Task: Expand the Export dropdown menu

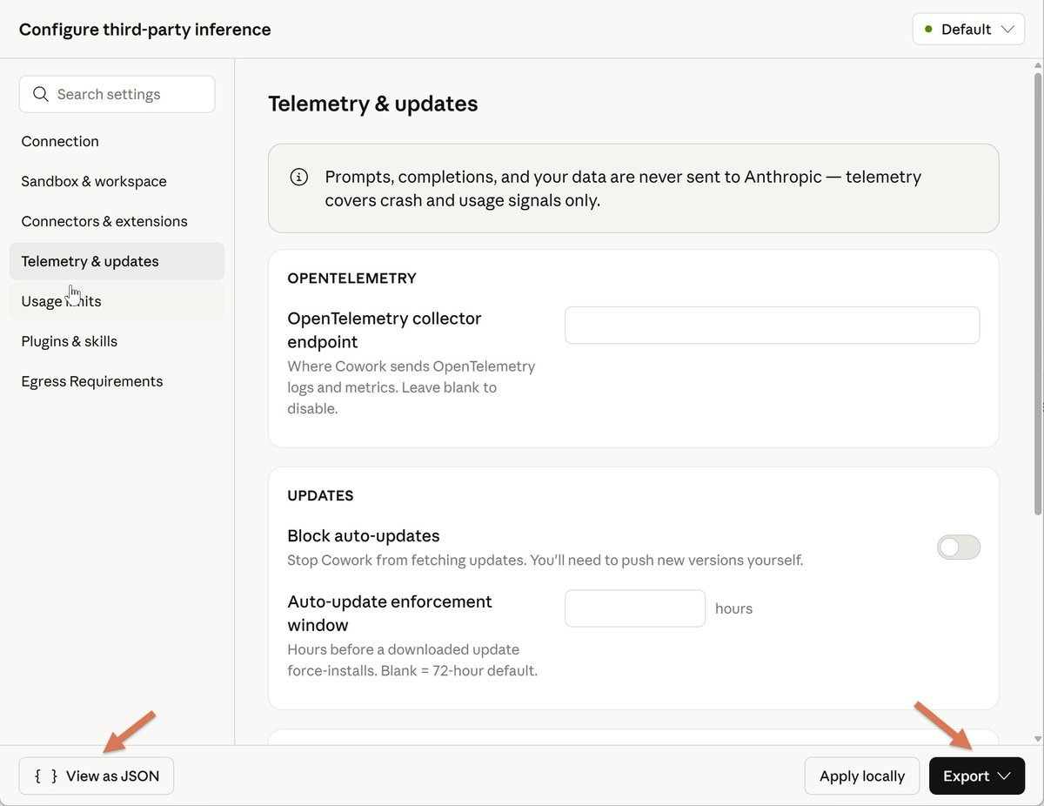Action: [x=977, y=776]
